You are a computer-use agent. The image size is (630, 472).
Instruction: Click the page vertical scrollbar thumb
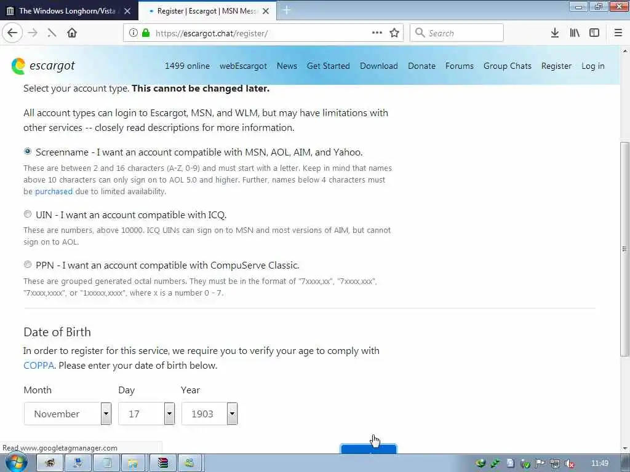click(x=624, y=249)
